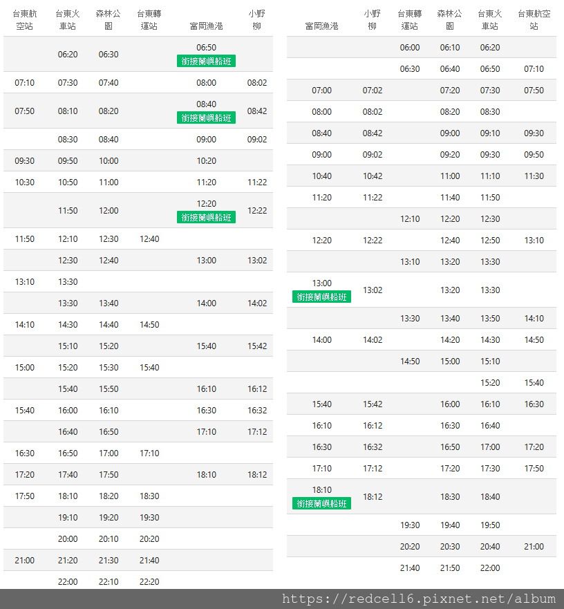
Task: Click 小野柳 header in the right timetable
Action: (372, 19)
